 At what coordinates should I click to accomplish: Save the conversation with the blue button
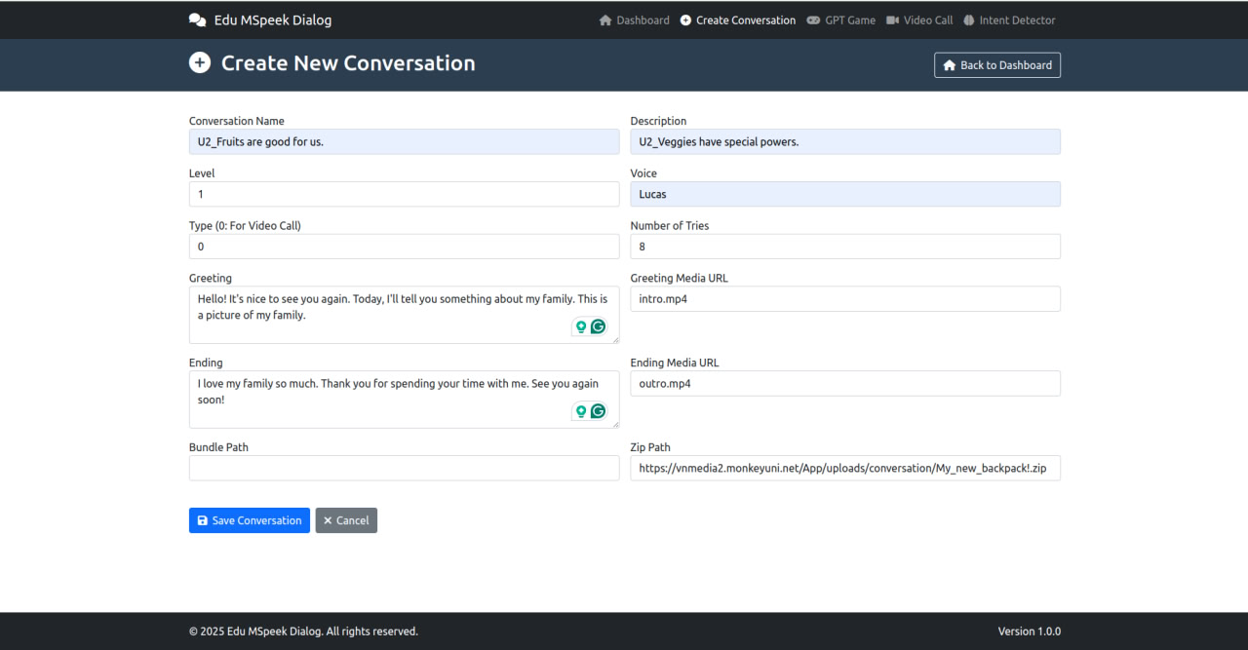[250, 520]
